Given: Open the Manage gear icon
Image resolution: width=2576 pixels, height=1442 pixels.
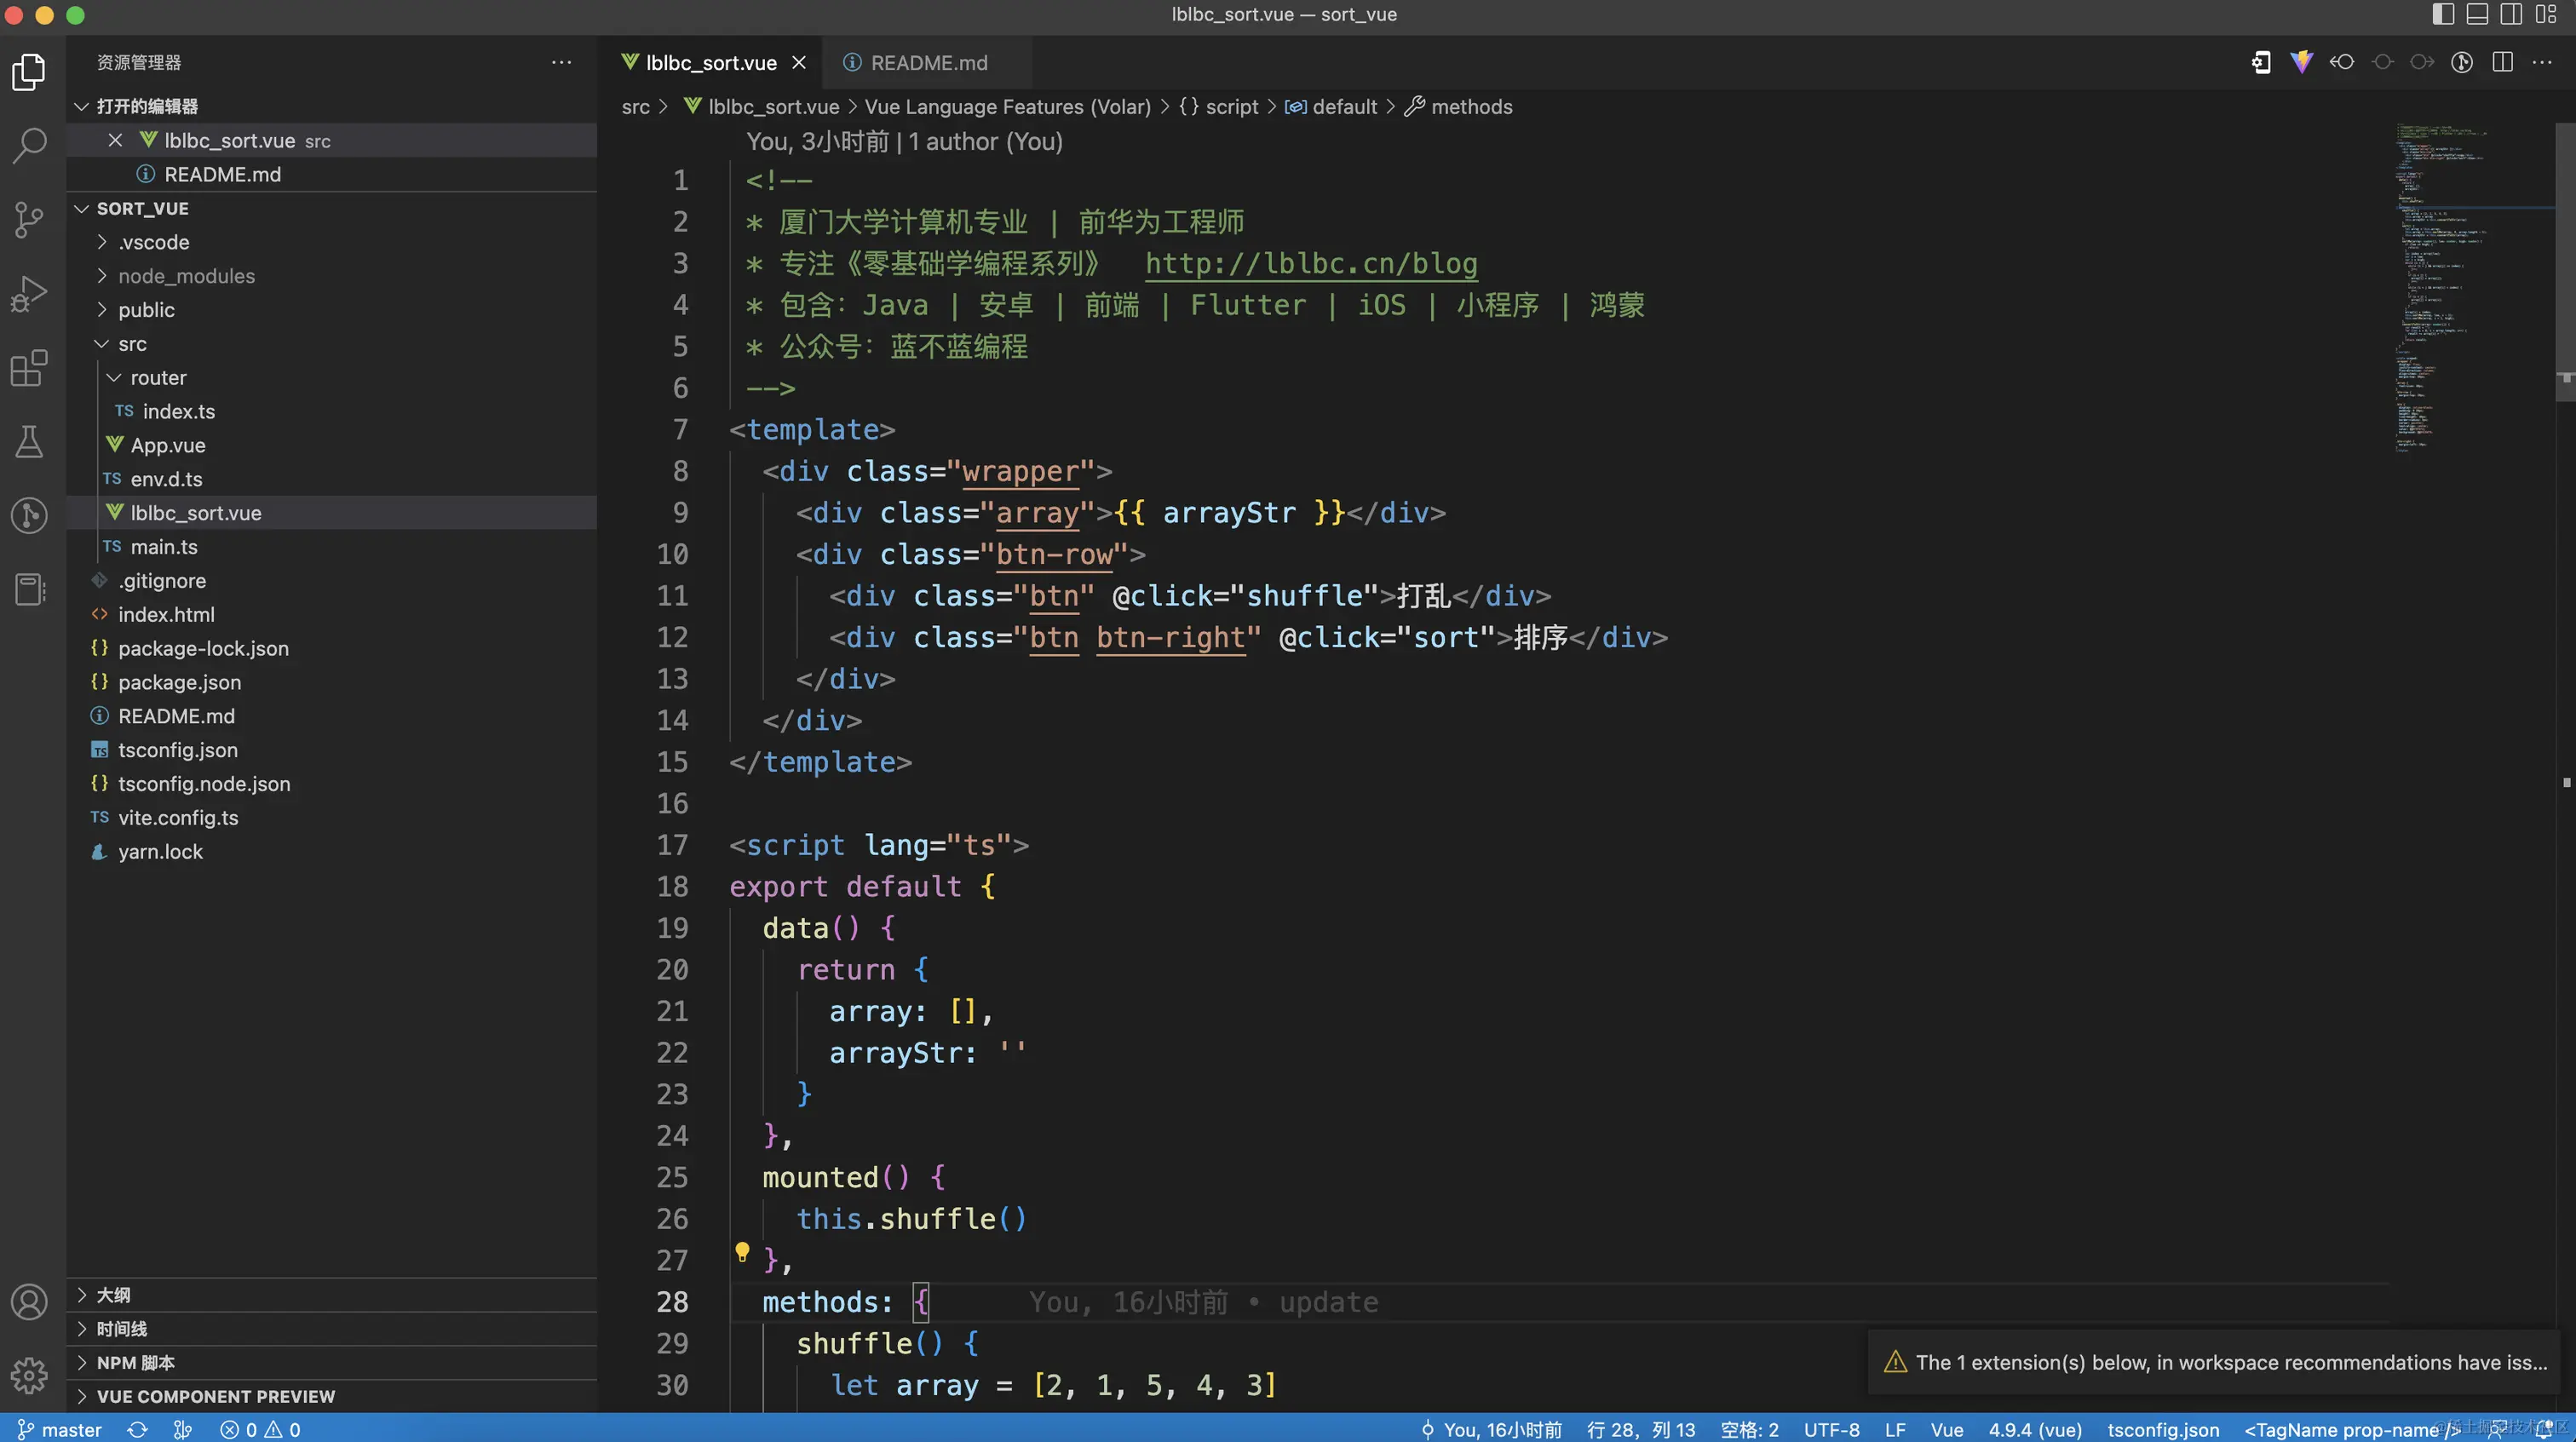Looking at the screenshot, I should 29,1375.
